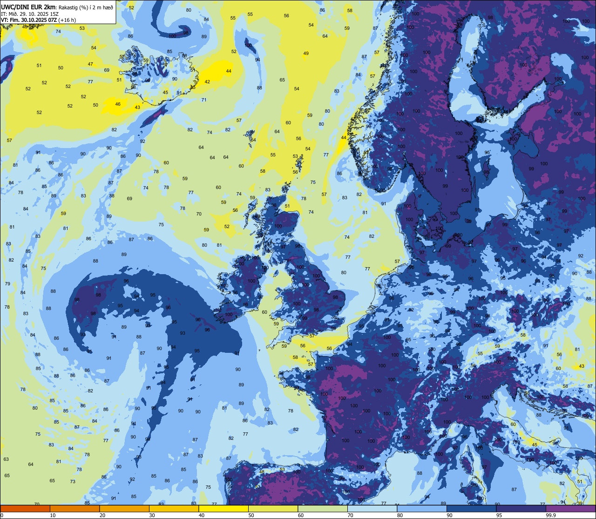Click the '39' value in the bottom-right corner
The width and height of the screenshot is (596, 519).
coord(580,503)
